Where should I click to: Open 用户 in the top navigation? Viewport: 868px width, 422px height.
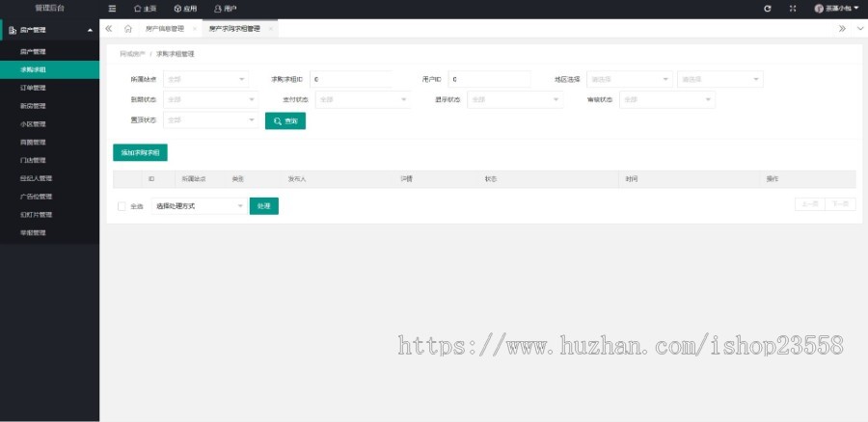pos(226,9)
